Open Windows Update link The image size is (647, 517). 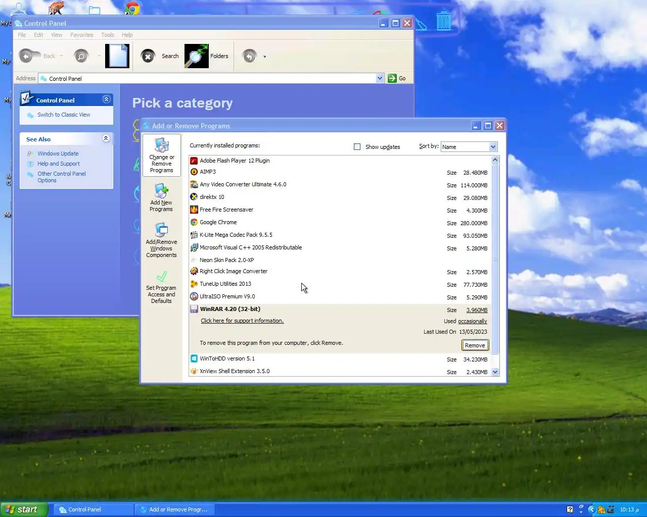click(58, 153)
